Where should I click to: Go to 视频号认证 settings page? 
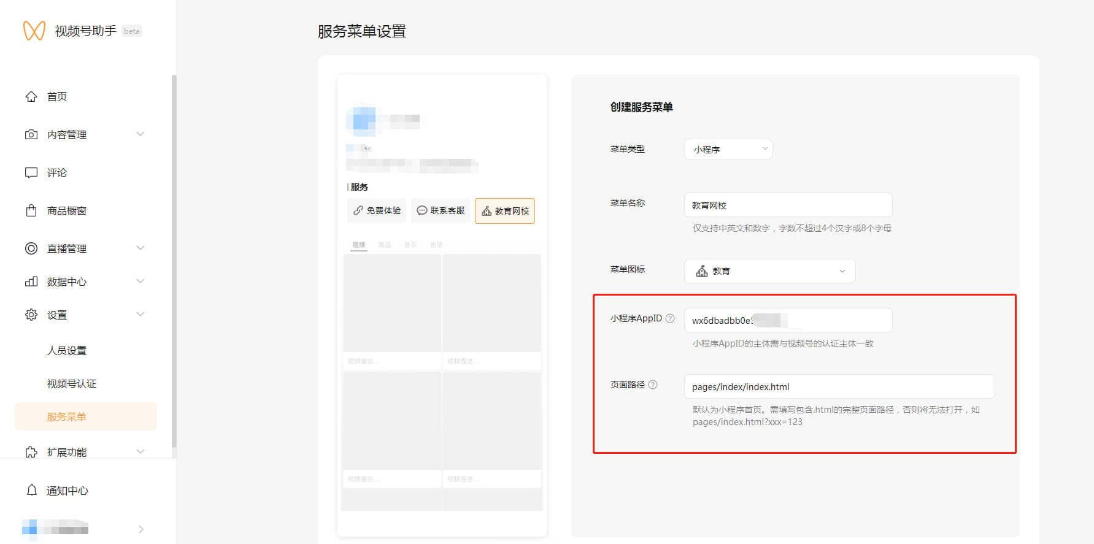coord(72,383)
